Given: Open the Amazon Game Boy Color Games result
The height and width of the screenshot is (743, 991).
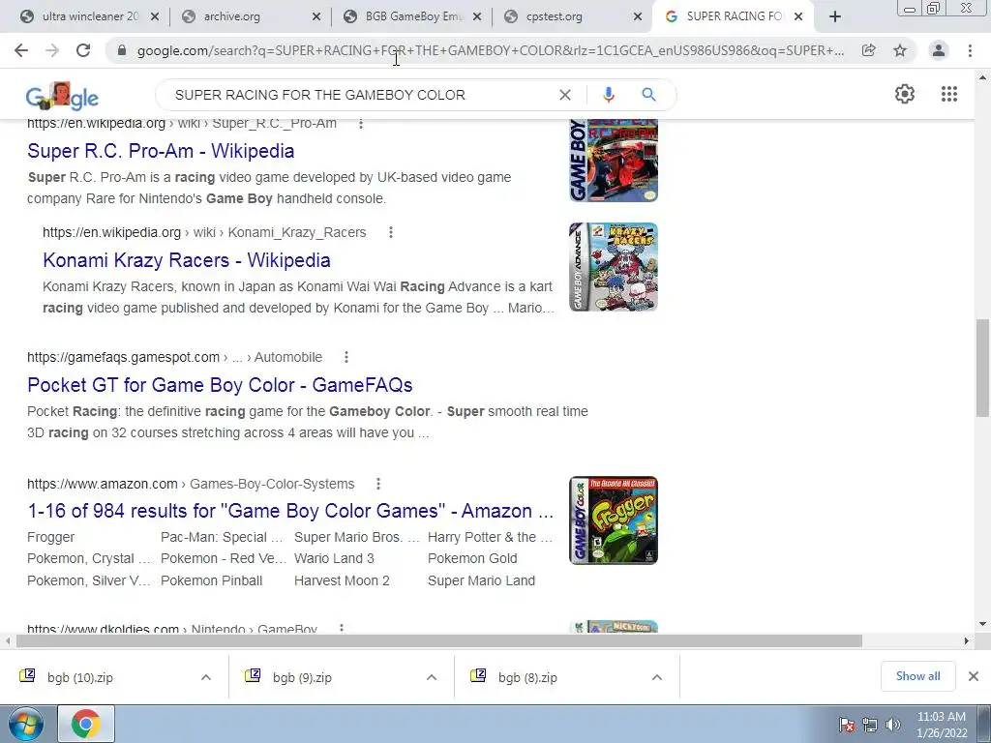Looking at the screenshot, I should click(x=290, y=511).
